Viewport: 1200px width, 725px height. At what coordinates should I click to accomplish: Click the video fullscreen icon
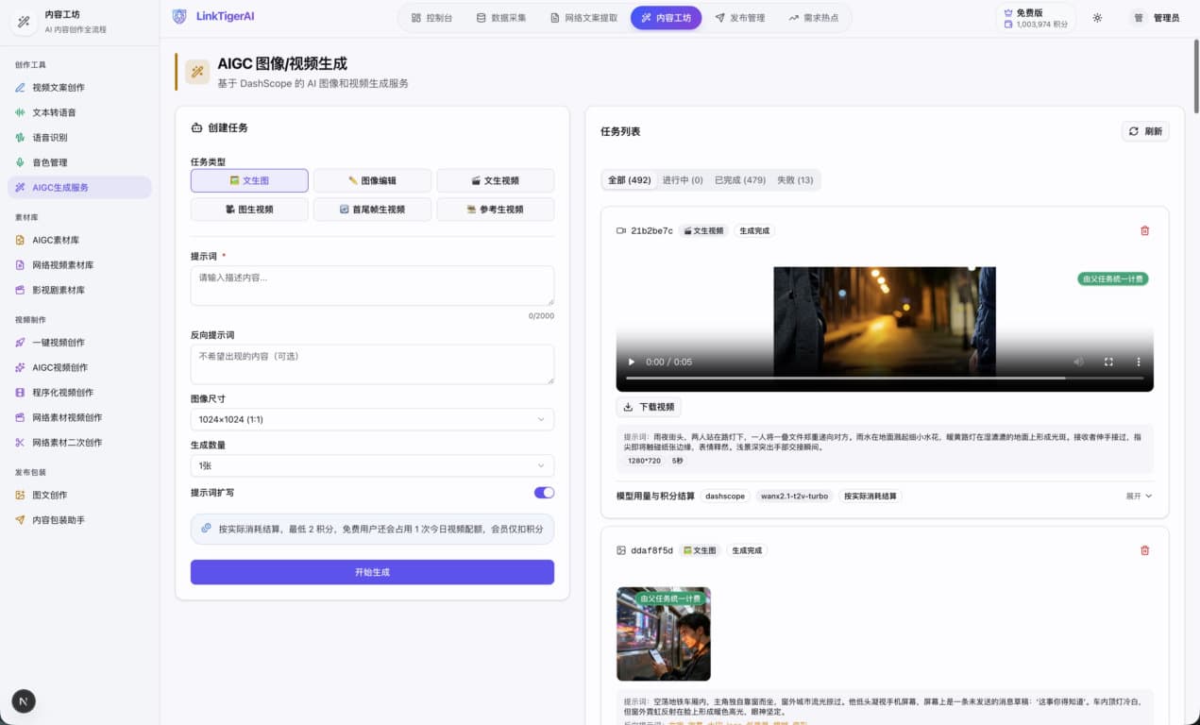(1109, 362)
